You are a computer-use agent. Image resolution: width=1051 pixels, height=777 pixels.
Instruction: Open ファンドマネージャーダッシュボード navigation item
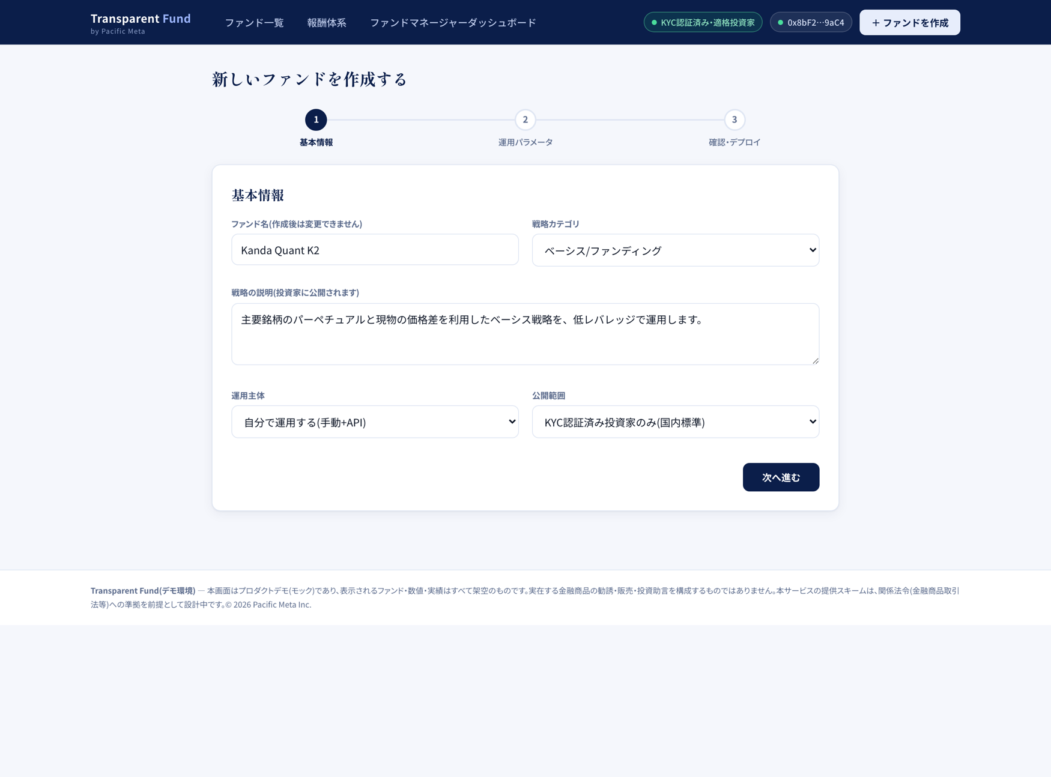point(453,23)
